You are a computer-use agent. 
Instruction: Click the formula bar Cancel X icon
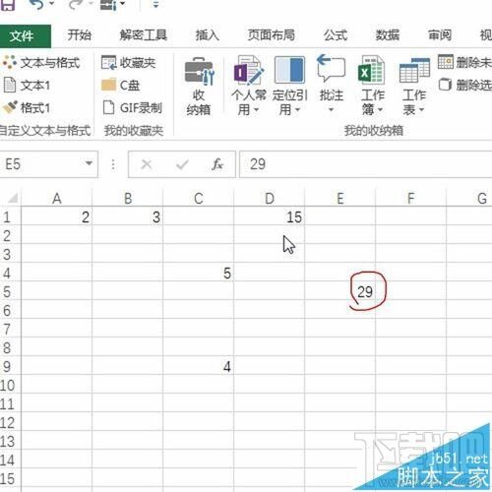click(147, 164)
